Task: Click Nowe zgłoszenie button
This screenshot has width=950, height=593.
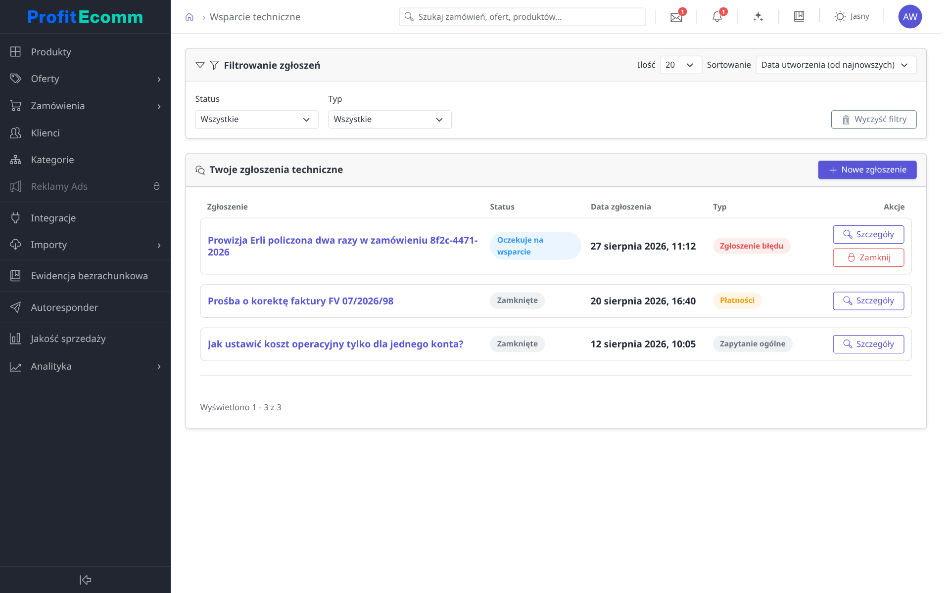Action: (x=867, y=170)
